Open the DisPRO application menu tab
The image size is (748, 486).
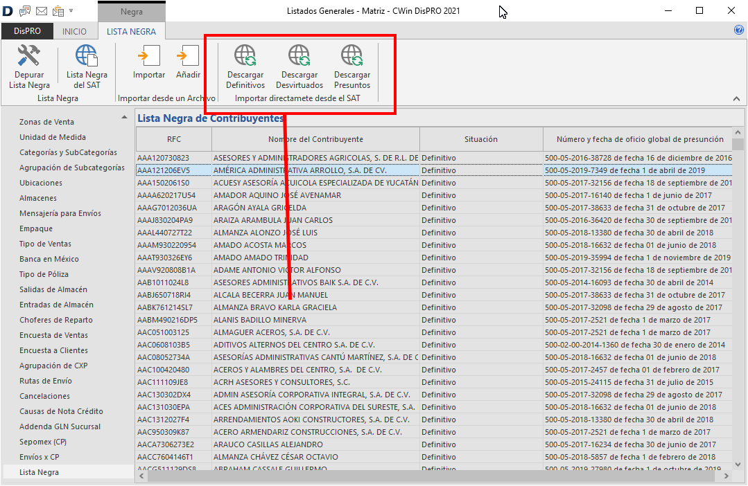point(28,32)
